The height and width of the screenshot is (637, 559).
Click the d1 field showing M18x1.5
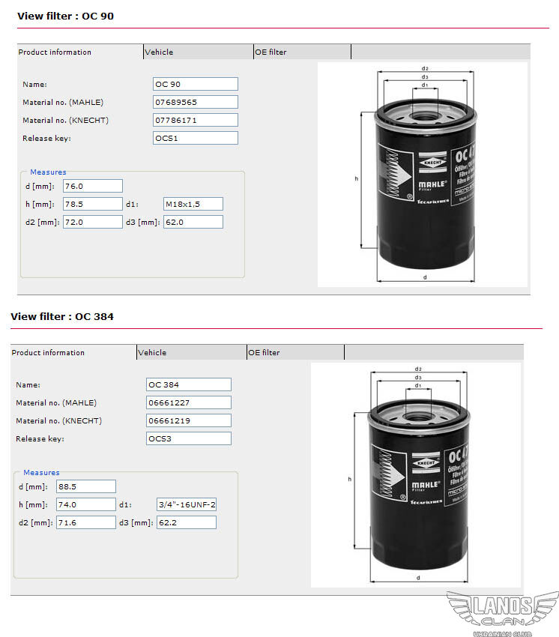coord(193,204)
